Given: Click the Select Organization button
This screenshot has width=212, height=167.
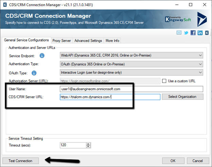Looking at the screenshot, I should point(182,97).
